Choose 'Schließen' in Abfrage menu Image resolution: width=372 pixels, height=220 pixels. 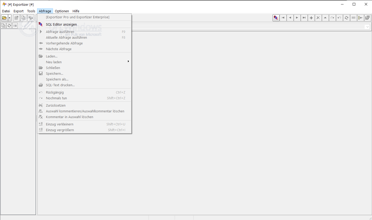coord(84,68)
